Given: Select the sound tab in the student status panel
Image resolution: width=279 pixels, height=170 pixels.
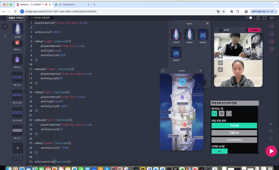Looking at the screenshot, I should (221, 114).
